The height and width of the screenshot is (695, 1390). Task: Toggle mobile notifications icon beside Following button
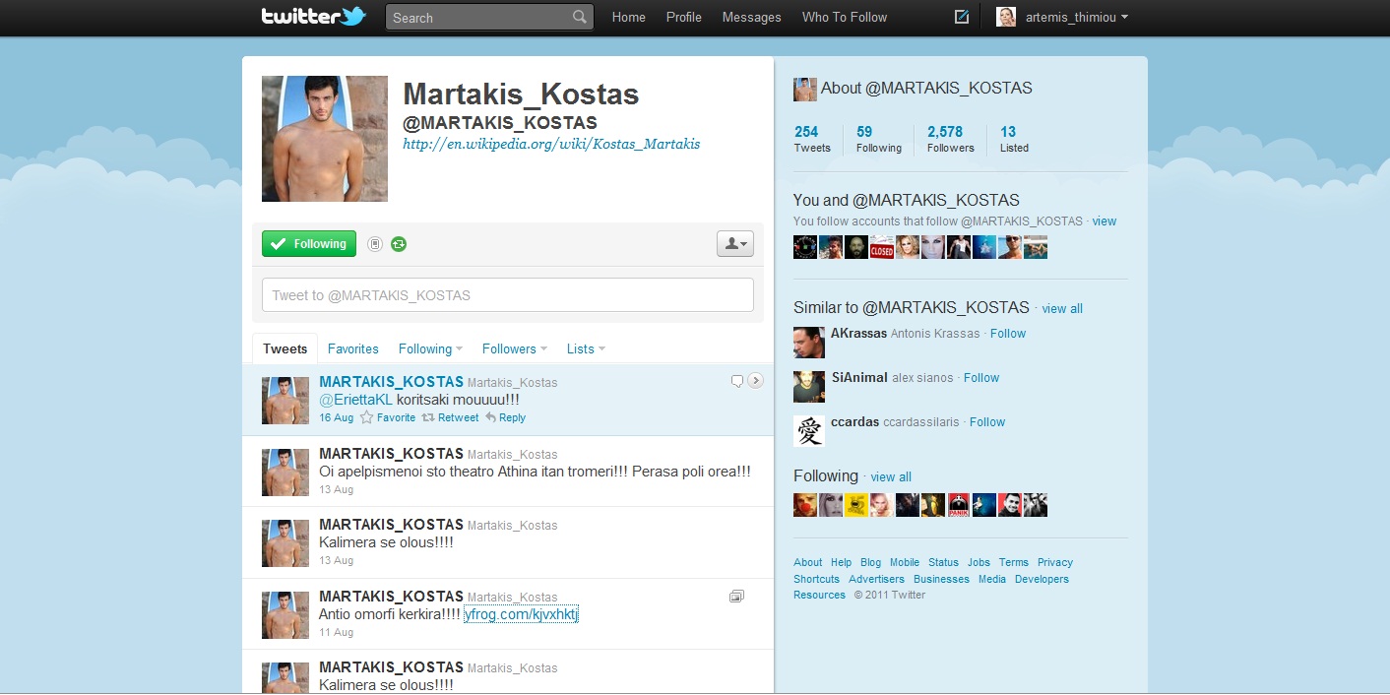coord(375,244)
